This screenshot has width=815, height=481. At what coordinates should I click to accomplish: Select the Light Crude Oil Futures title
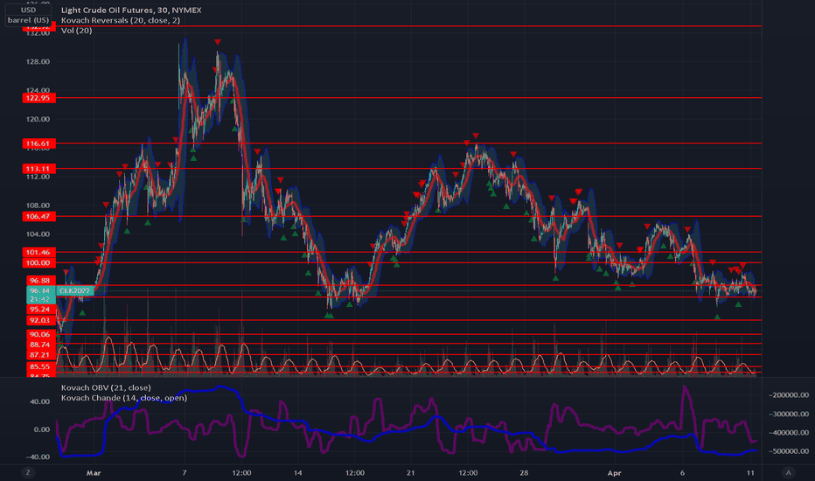point(131,10)
